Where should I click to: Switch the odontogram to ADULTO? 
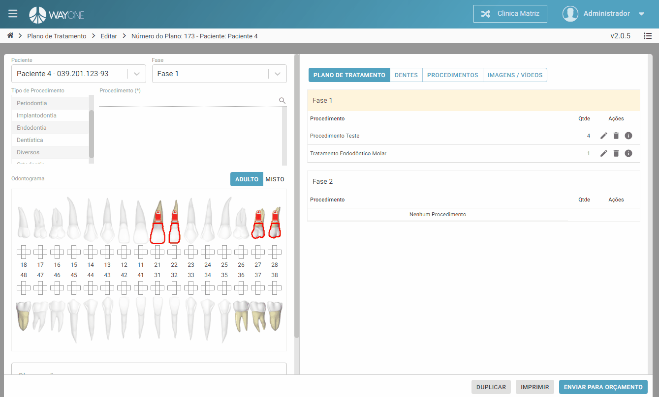pos(247,179)
